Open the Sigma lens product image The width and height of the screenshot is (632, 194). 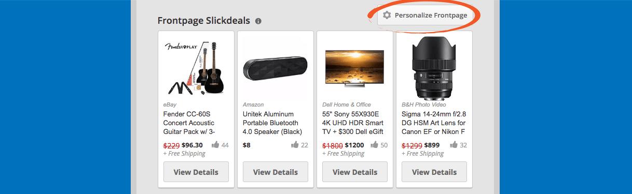(x=434, y=66)
